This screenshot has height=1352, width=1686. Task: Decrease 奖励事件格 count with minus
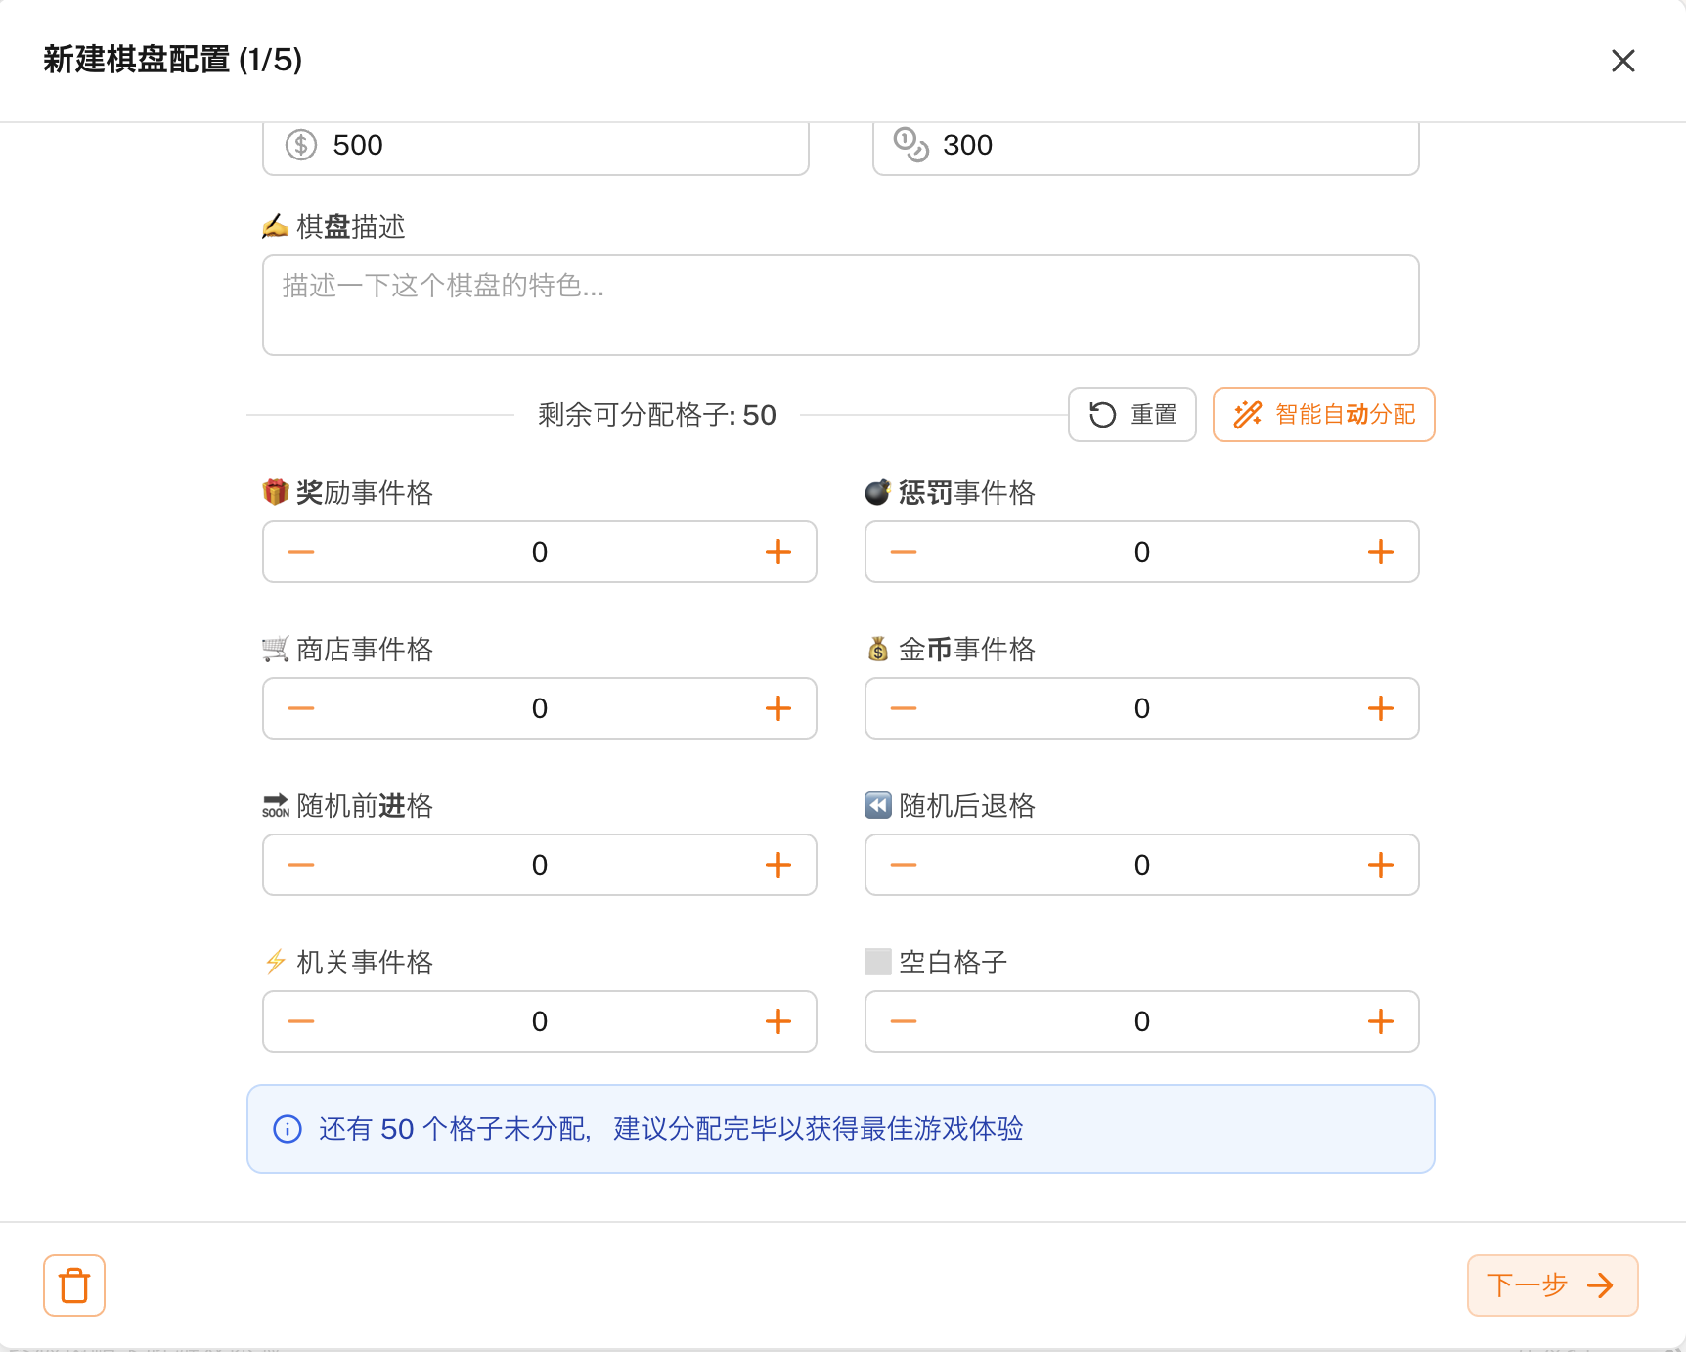point(301,552)
